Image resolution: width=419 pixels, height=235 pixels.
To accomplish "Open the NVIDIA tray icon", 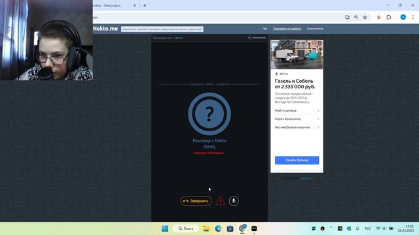I will click(x=340, y=228).
